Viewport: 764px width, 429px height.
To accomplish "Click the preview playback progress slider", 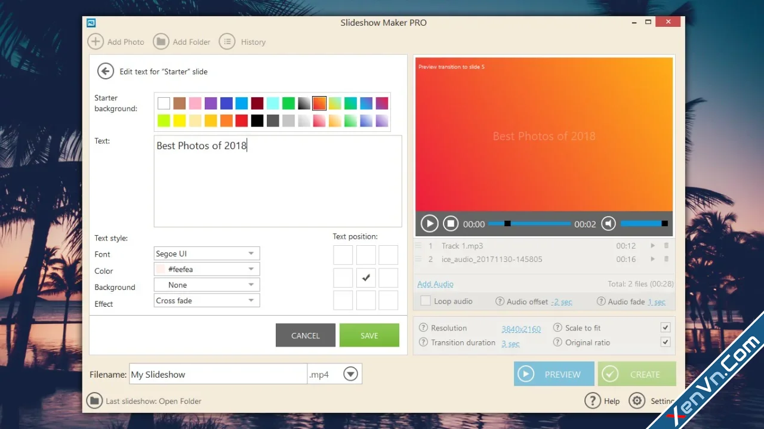I will (529, 224).
